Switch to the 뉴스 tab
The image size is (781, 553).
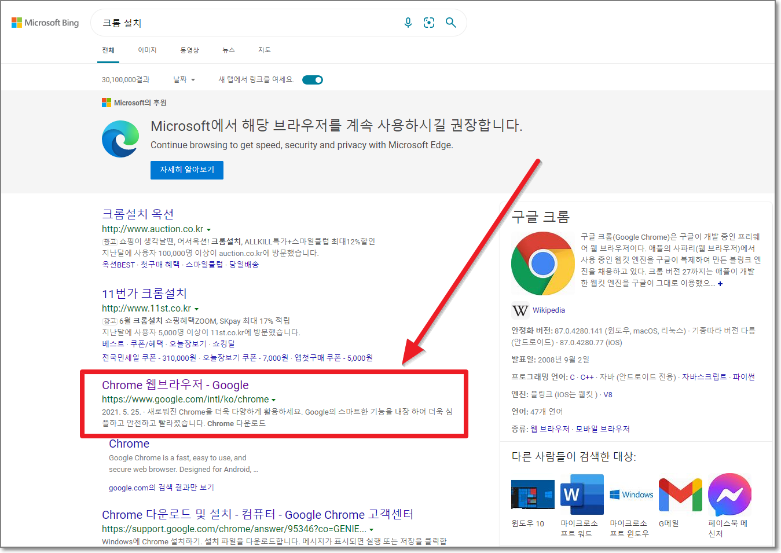pos(229,50)
